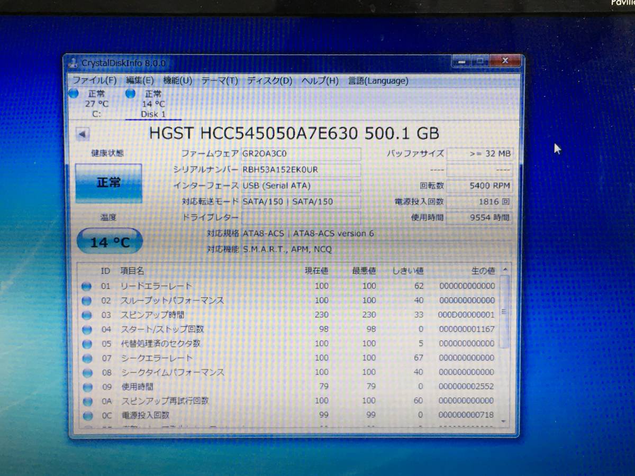Click status icon for 04 スタート/ストップ回数
The height and width of the screenshot is (476, 635).
click(x=86, y=329)
